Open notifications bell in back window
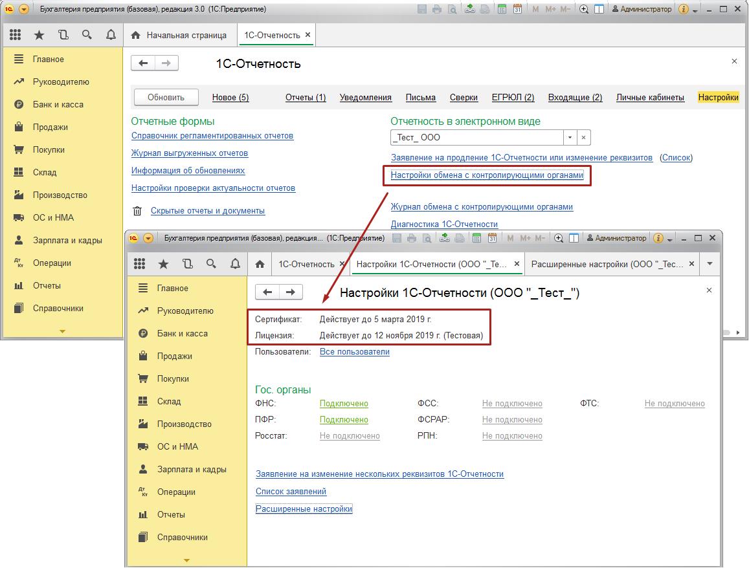The width and height of the screenshot is (749, 568). tap(111, 35)
